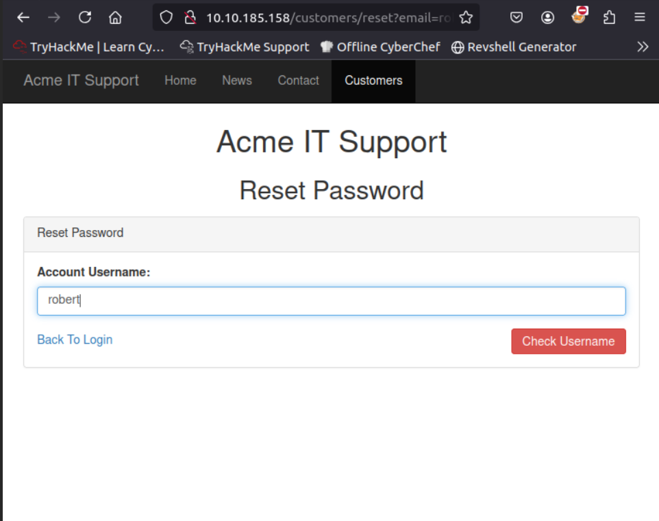This screenshot has height=521, width=659.
Task: Click the reload page icon
Action: coord(85,18)
